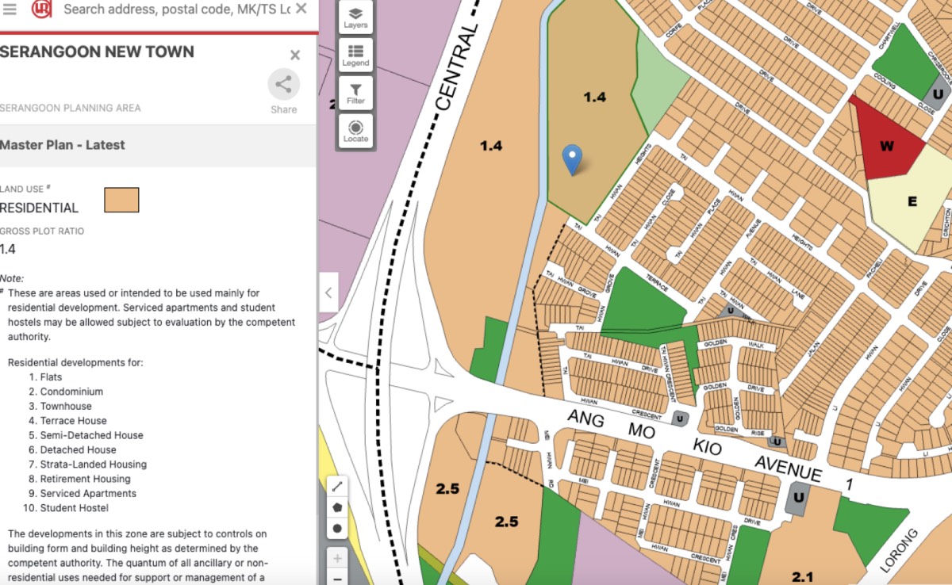Collapse the side panel with the arrow
952x585 pixels.
pos(328,292)
